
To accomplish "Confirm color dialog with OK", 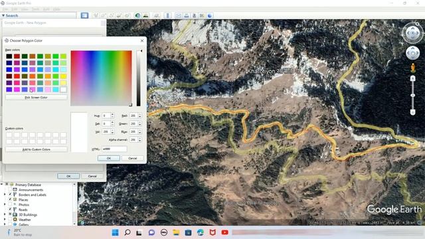I will click(109, 158).
